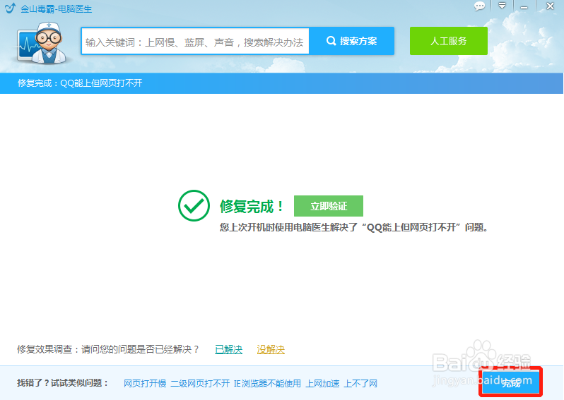
Task: Click the 金山毒霸 logo icon in title bar
Action: [10, 8]
